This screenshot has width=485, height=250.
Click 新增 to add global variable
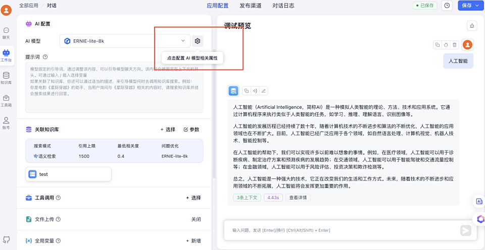click(193, 241)
